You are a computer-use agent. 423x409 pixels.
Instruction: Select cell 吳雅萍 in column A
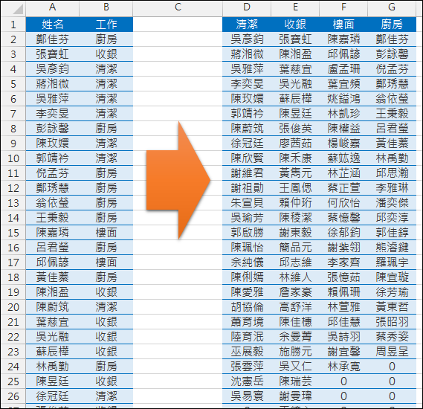[x=53, y=99]
